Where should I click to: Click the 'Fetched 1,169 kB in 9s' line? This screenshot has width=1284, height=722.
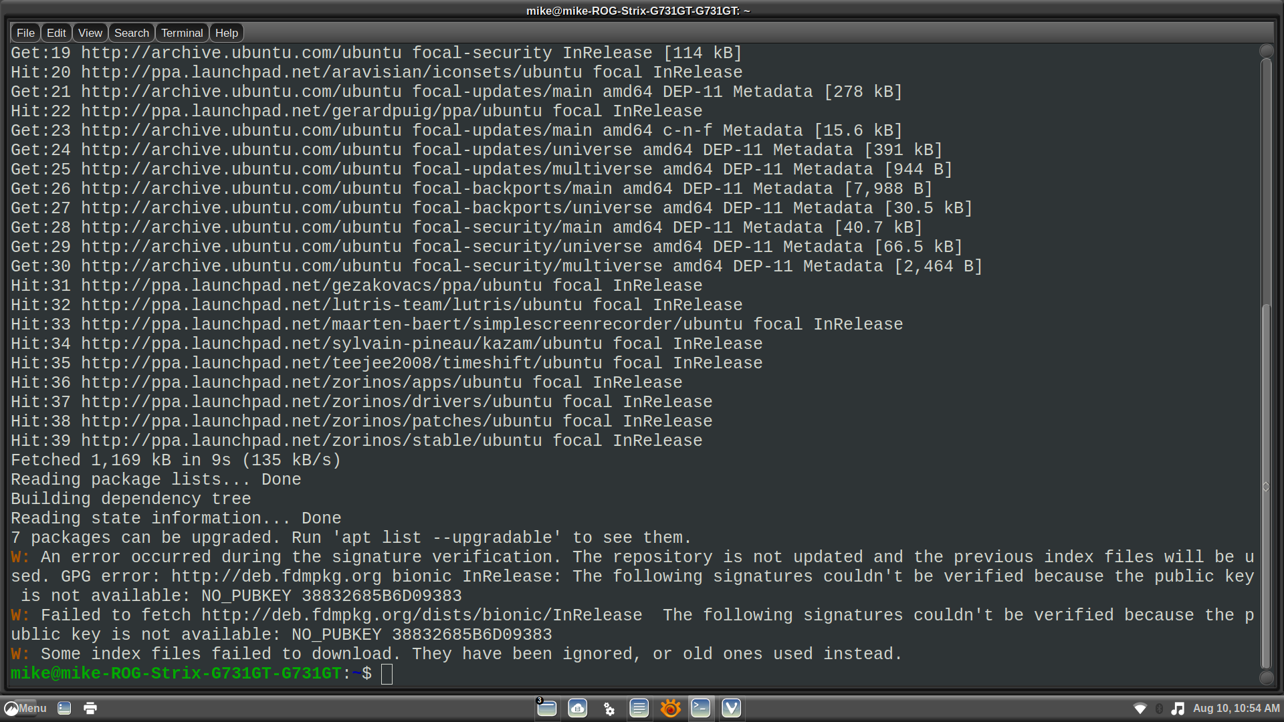[176, 460]
